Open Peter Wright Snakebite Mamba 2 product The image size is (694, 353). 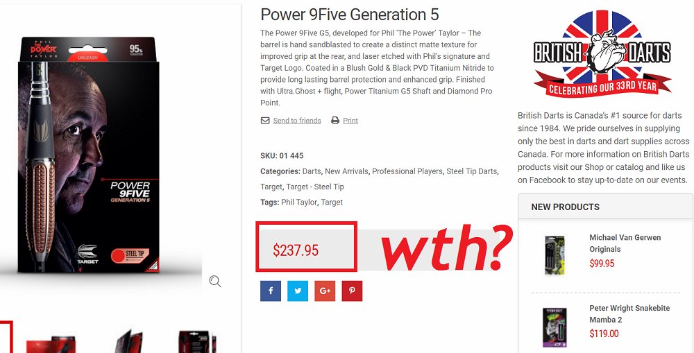point(629,314)
